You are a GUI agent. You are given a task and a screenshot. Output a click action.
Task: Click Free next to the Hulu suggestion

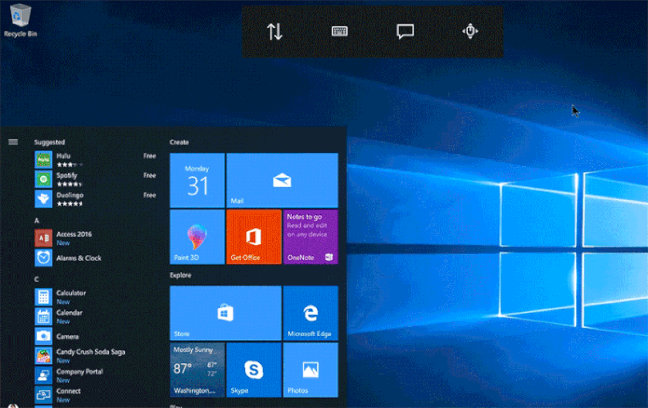150,156
